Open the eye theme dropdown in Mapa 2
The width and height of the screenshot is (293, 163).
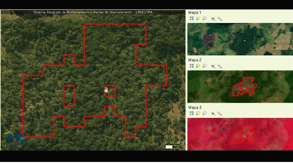click(213, 66)
